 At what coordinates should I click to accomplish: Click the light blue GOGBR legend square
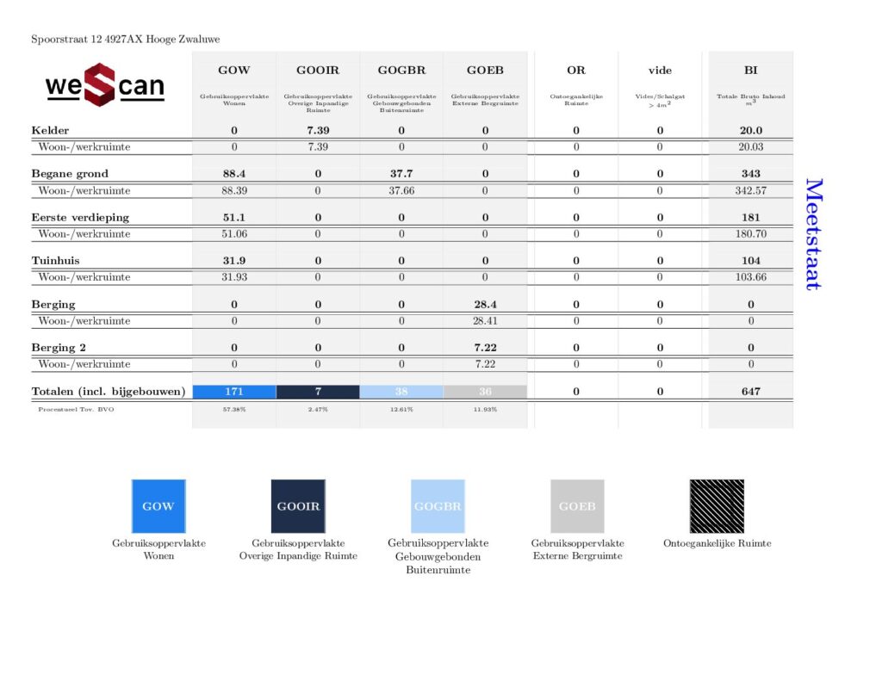click(x=438, y=506)
